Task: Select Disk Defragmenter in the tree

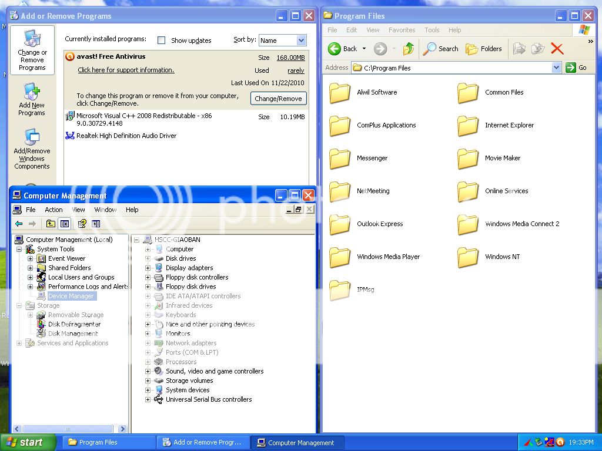Action: point(74,324)
